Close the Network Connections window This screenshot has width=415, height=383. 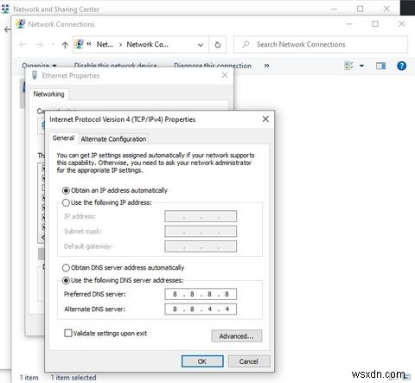(401, 24)
